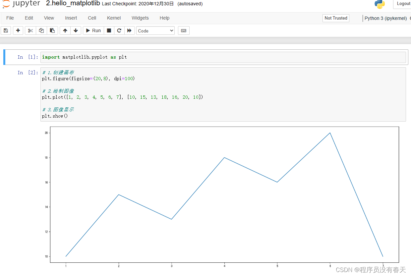Restart the kernel with refresh icon
The image size is (411, 276).
pyautogui.click(x=119, y=30)
